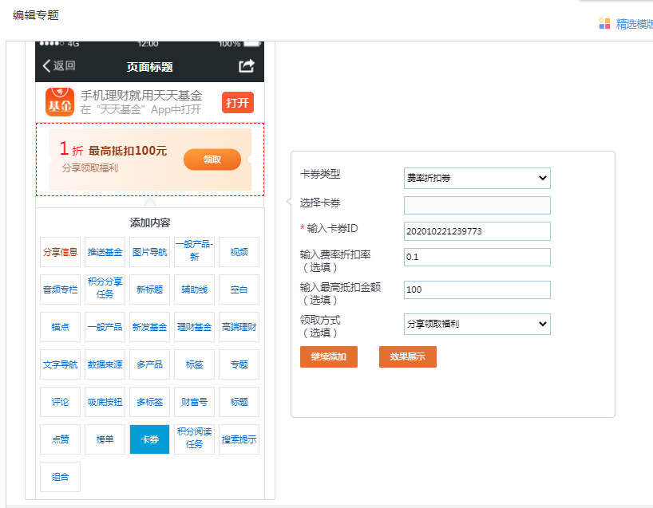Add the 分享信息 component
This screenshot has height=508, width=653.
click(x=61, y=252)
